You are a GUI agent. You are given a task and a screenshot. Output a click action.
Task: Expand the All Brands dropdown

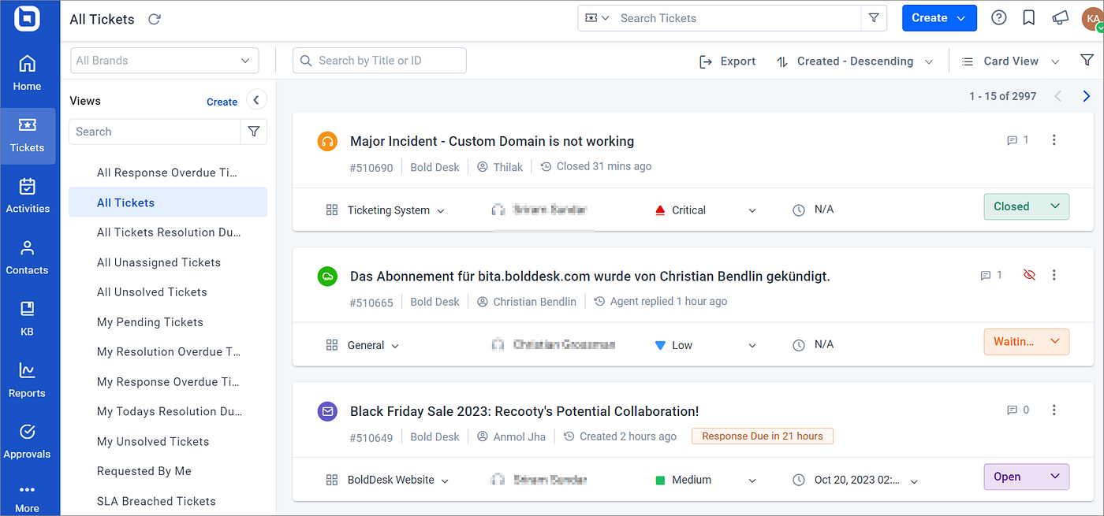(164, 61)
